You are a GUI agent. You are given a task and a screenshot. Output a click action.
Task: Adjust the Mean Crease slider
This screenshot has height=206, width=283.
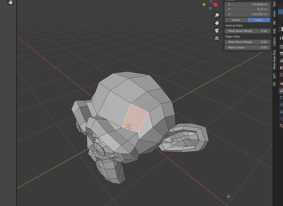pos(247,47)
